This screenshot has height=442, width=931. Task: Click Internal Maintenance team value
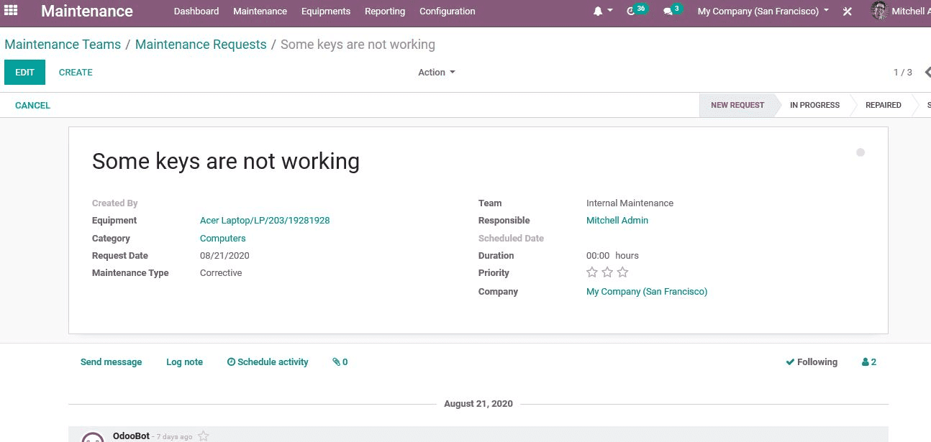[x=630, y=203]
